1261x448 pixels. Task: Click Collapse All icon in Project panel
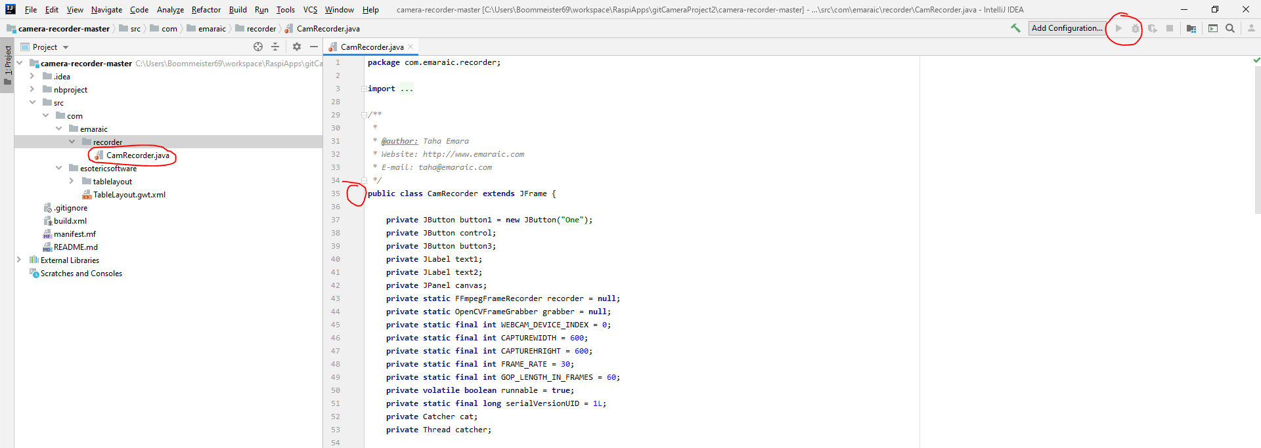click(x=275, y=47)
